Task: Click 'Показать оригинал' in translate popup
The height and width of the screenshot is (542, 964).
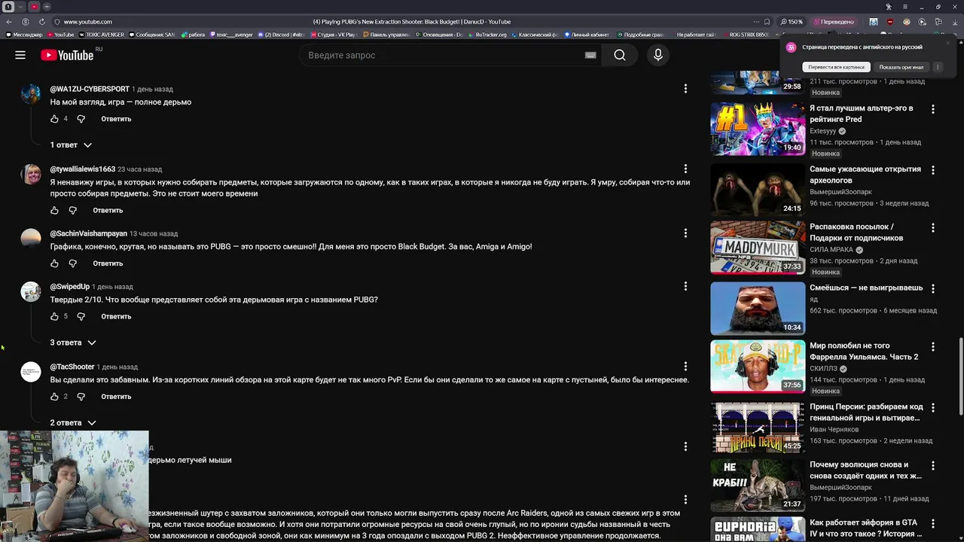Action: pyautogui.click(x=901, y=67)
